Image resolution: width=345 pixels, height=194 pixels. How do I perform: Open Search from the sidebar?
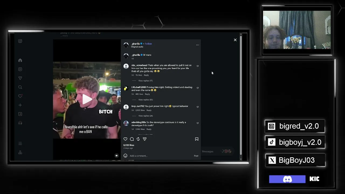[x=20, y=87]
